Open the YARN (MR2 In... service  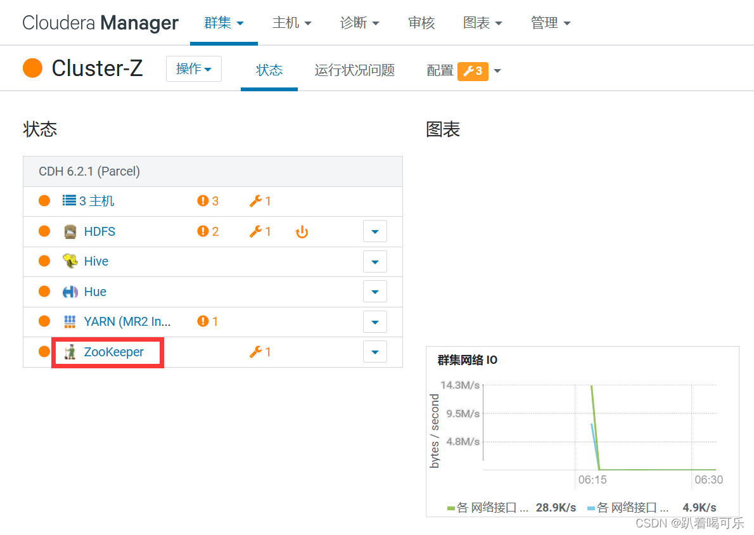point(127,321)
